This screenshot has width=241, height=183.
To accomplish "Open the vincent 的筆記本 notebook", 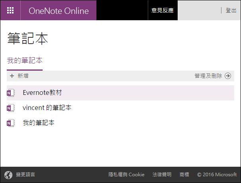I will pyautogui.click(x=47, y=108).
